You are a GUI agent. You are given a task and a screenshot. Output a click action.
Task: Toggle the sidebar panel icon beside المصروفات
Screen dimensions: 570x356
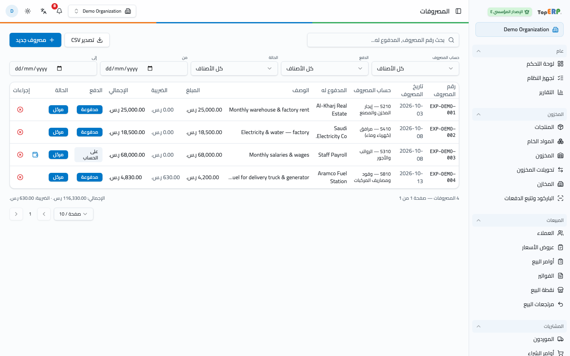[x=458, y=11]
